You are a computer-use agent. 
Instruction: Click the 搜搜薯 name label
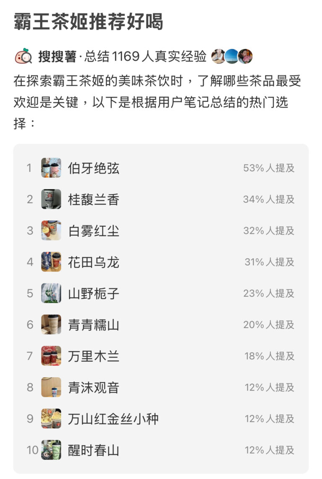click(x=57, y=57)
